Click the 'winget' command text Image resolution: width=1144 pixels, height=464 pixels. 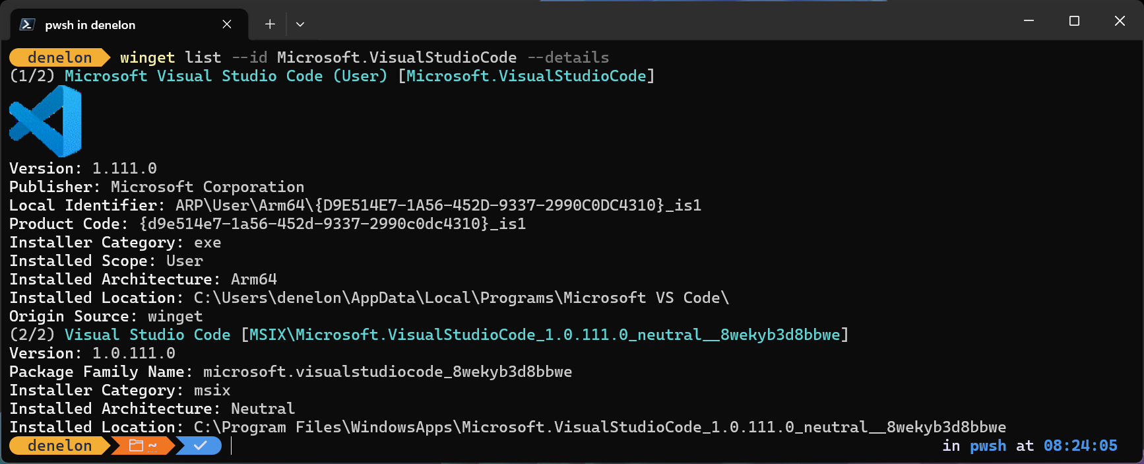click(147, 57)
